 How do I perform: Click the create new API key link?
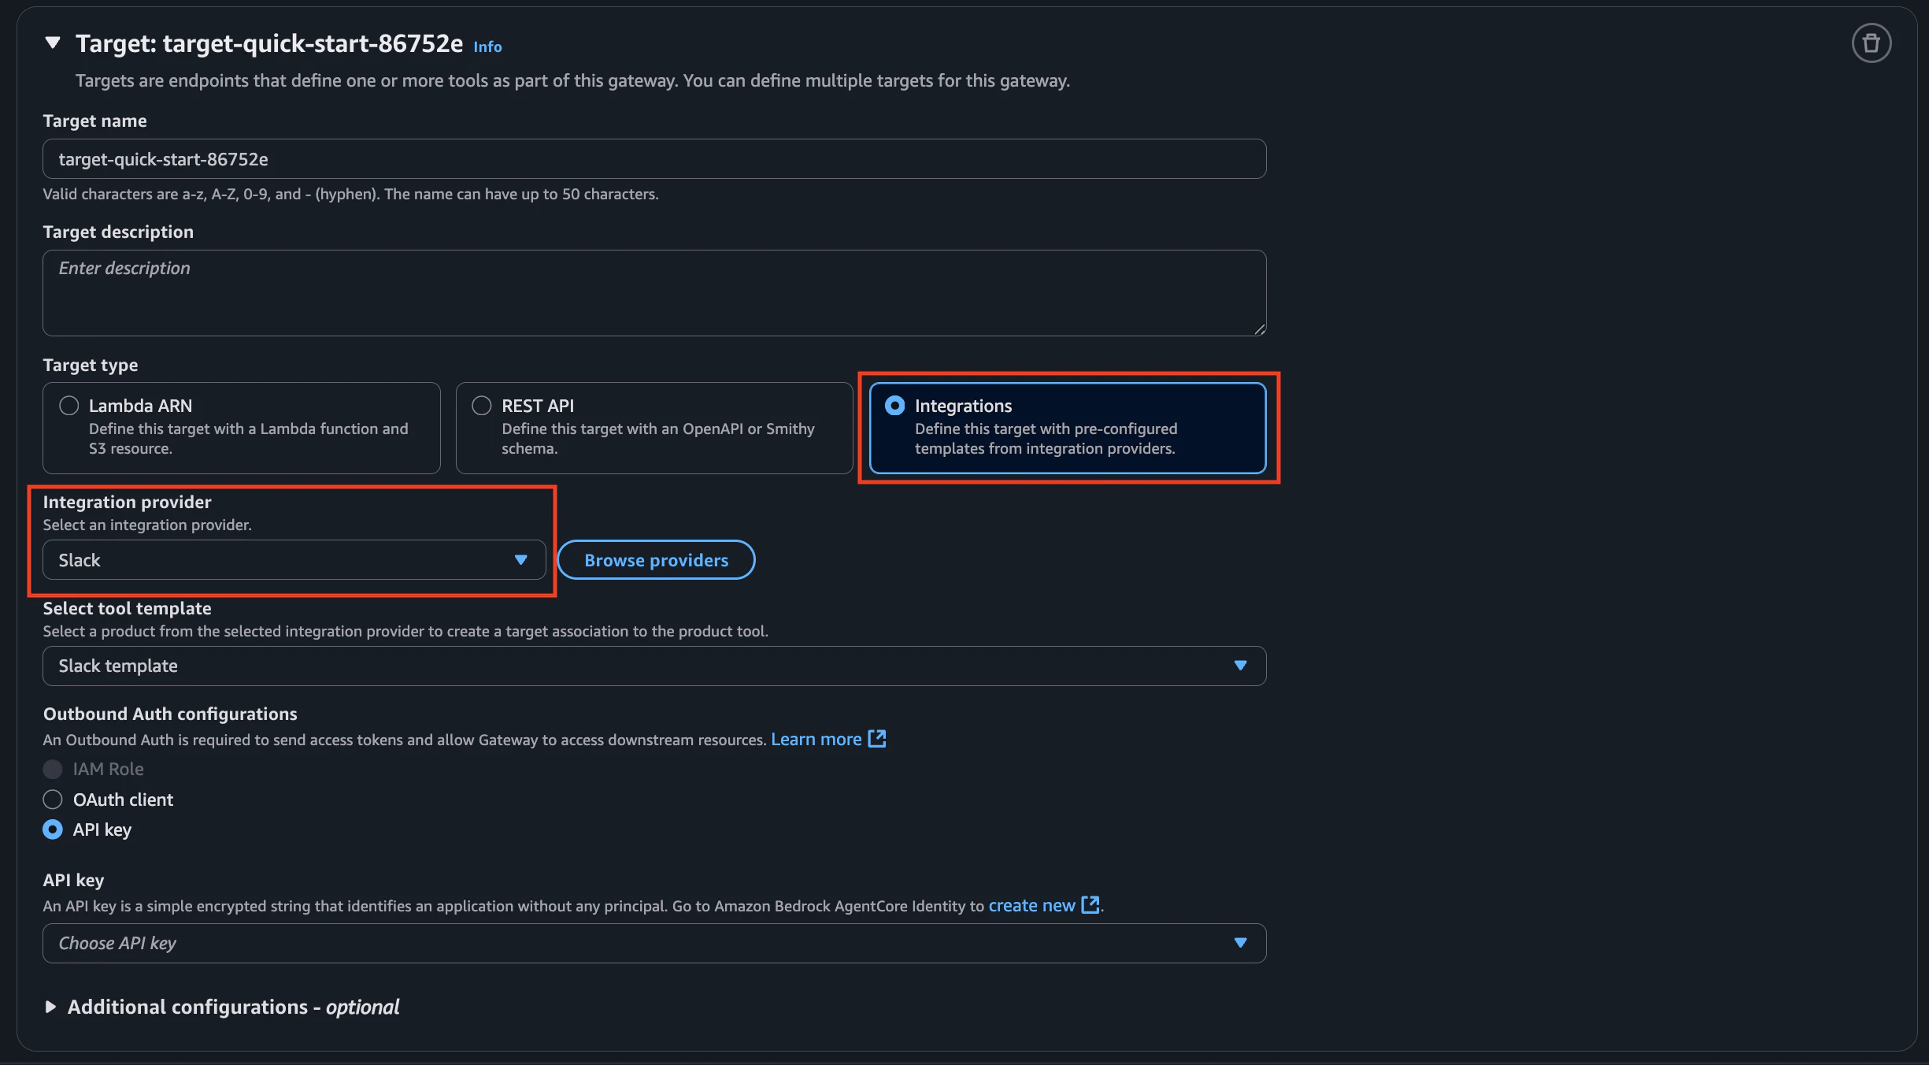point(1031,906)
